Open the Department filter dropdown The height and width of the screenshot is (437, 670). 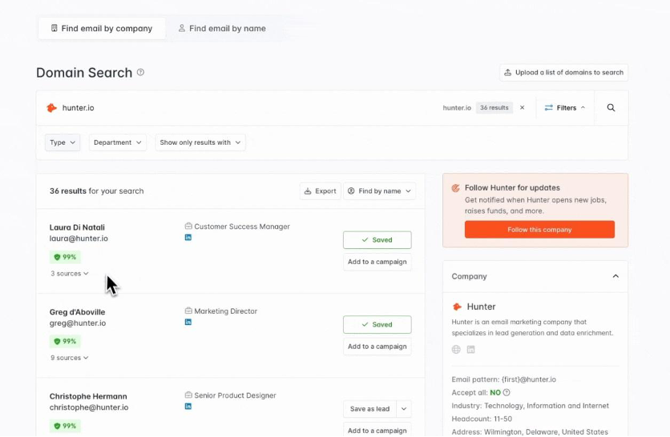point(118,142)
